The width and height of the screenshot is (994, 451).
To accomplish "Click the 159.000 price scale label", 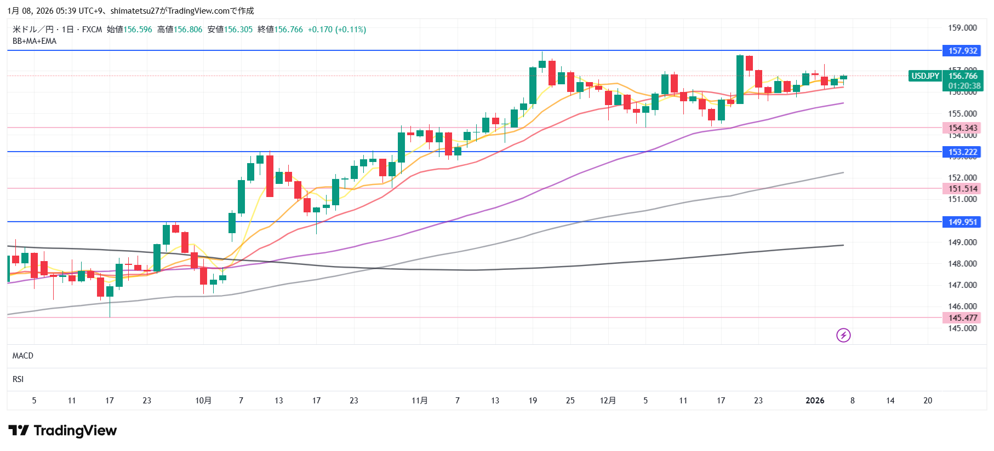I will point(962,28).
